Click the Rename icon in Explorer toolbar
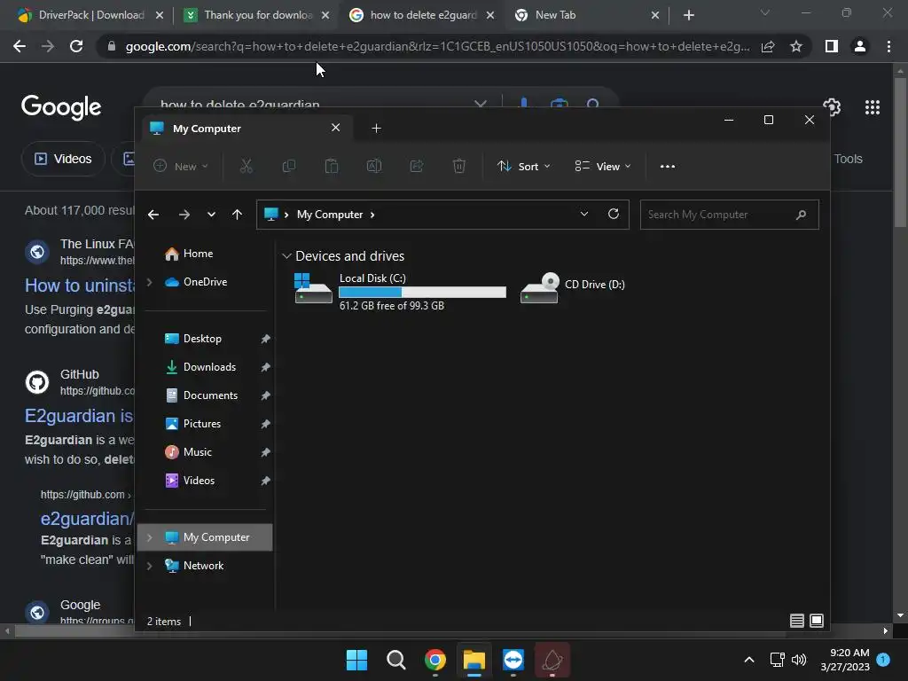 tap(374, 166)
